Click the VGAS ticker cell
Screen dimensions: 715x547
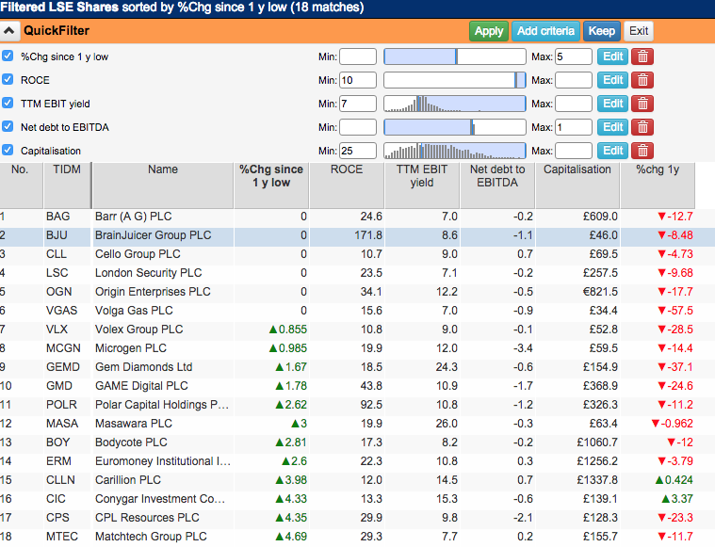[x=67, y=311]
